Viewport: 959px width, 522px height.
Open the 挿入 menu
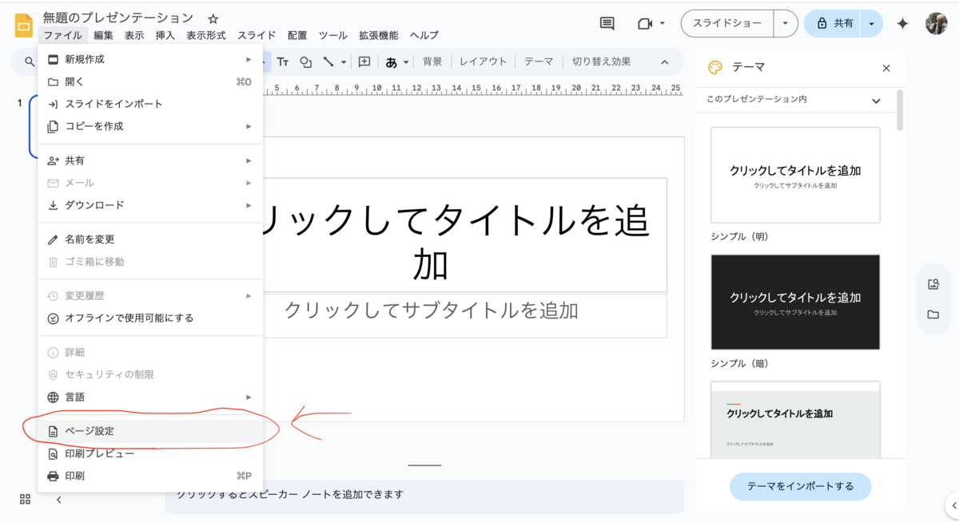pyautogui.click(x=165, y=36)
